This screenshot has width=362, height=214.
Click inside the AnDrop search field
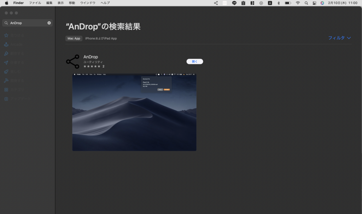[x=28, y=23]
